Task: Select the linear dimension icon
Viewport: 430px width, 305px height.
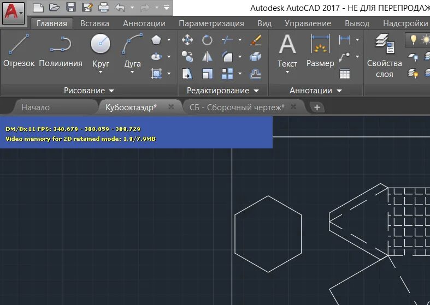Action: coord(345,40)
